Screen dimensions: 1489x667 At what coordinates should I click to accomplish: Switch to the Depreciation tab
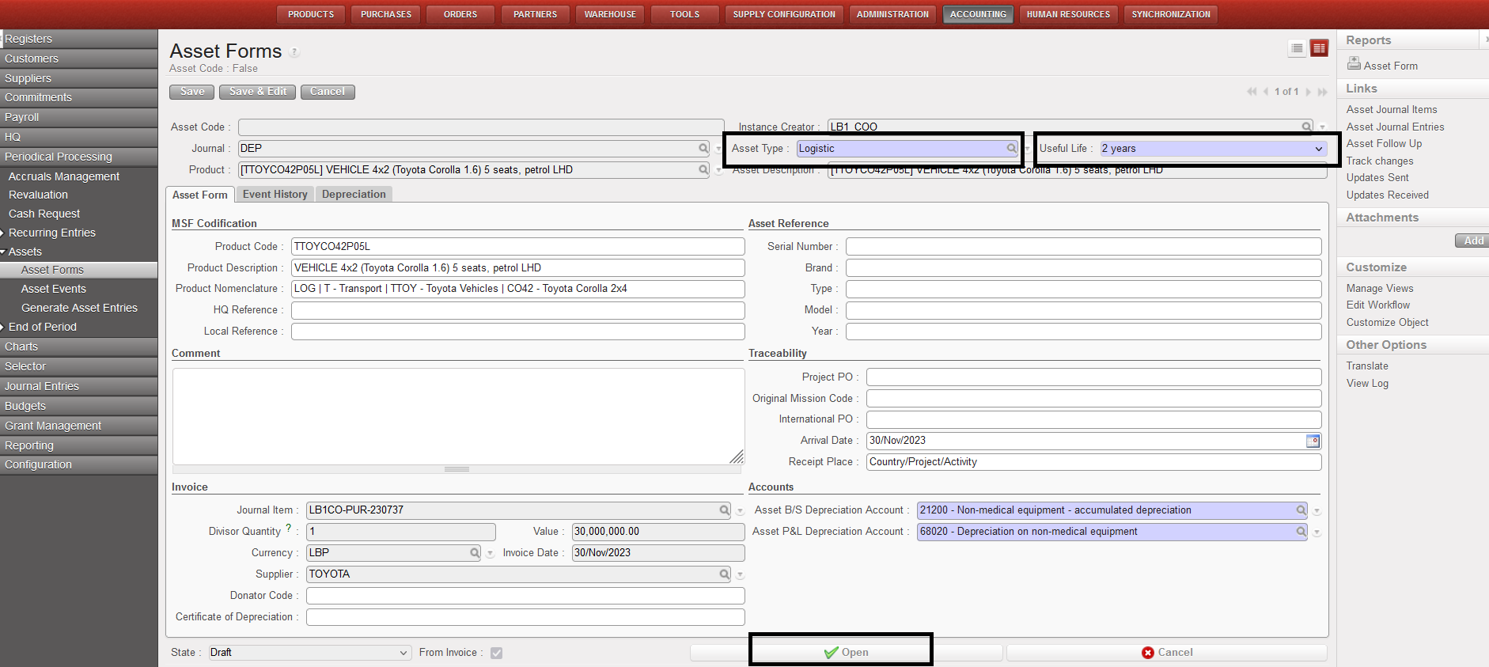(354, 194)
